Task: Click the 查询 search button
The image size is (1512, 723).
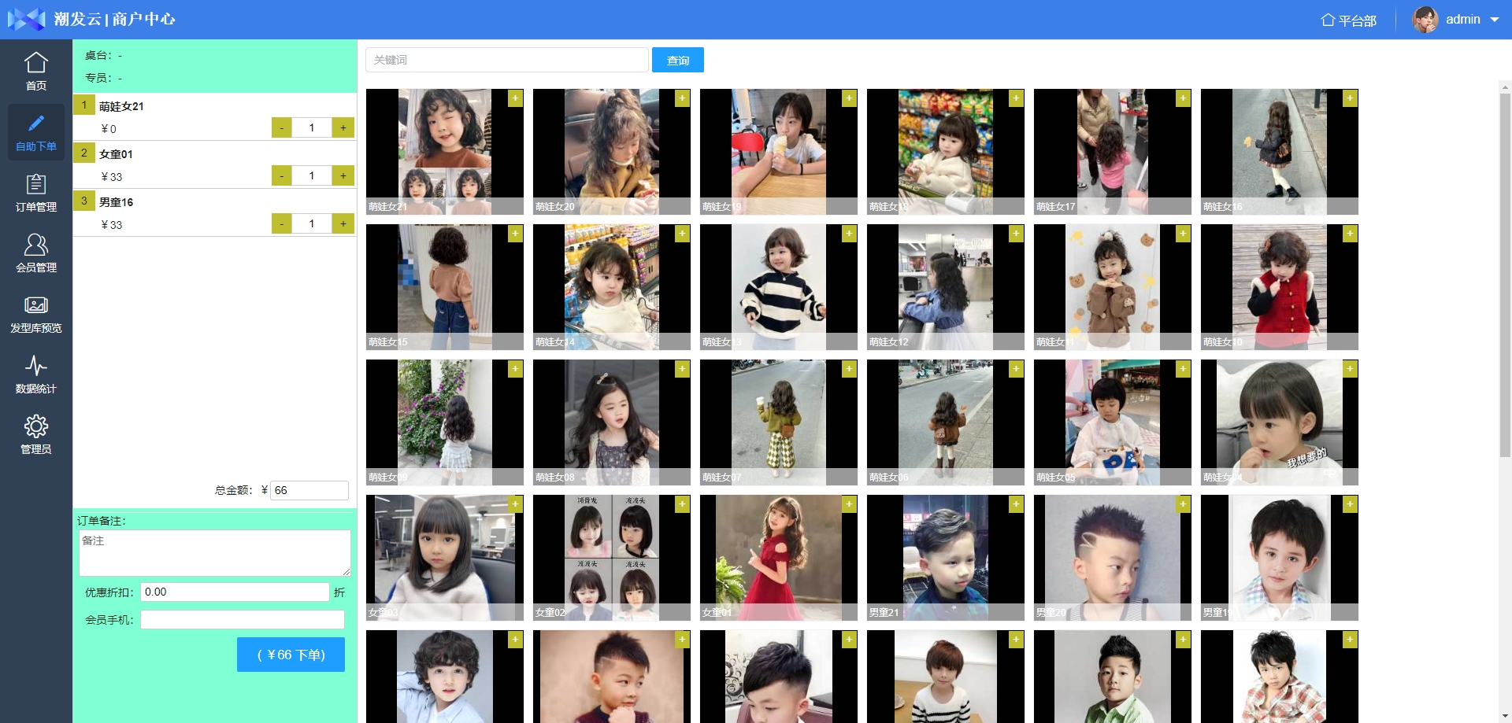Action: 677,60
